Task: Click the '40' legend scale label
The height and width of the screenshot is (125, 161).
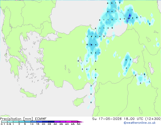Action: tap(67, 124)
